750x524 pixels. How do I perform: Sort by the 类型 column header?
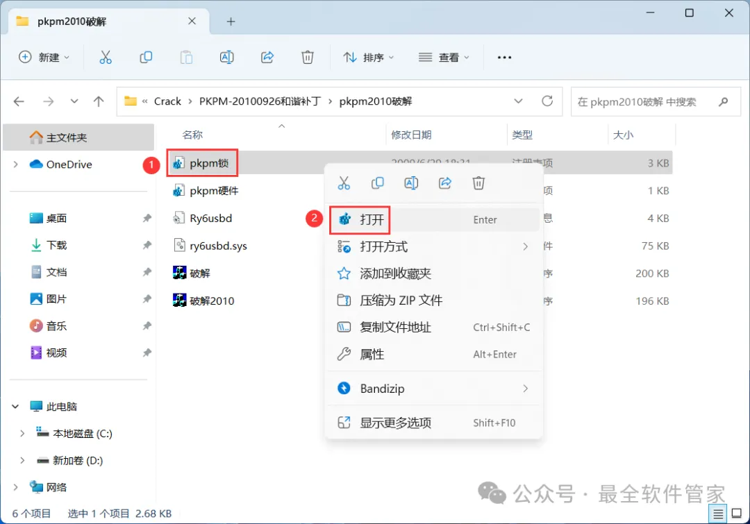pos(522,135)
